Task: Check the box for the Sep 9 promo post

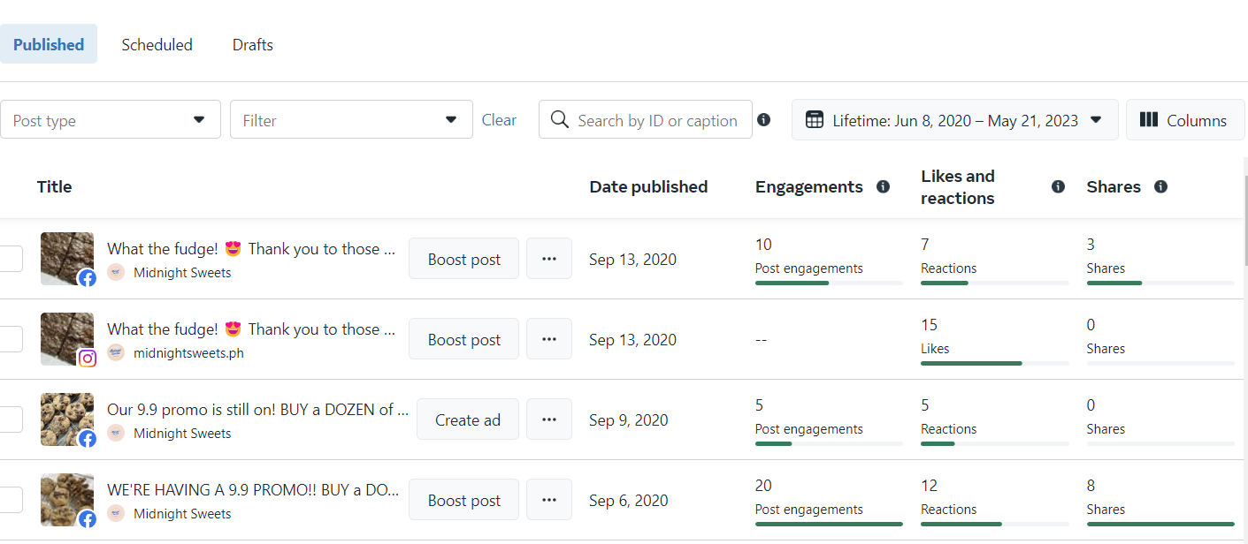Action: point(10,419)
